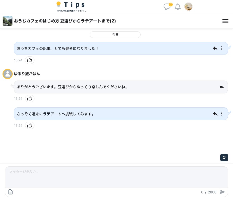Click the 0 / 2000 character counter
Screen dimensions: 233x202
(209, 192)
